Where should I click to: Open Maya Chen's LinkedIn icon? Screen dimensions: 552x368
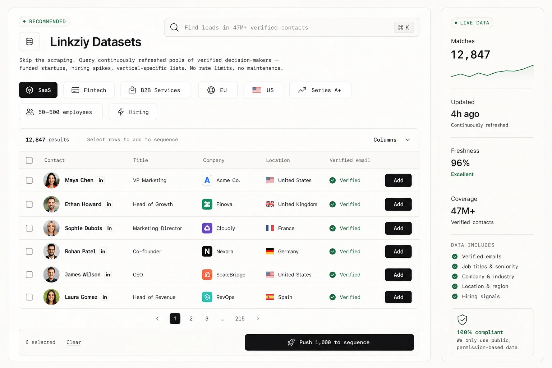point(101,180)
